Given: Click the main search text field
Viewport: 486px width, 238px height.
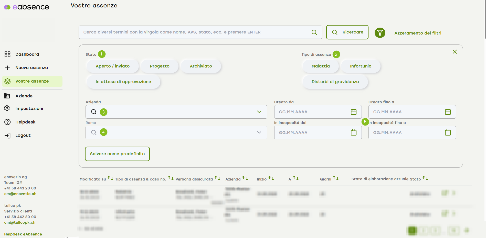Looking at the screenshot, I should pos(195,32).
